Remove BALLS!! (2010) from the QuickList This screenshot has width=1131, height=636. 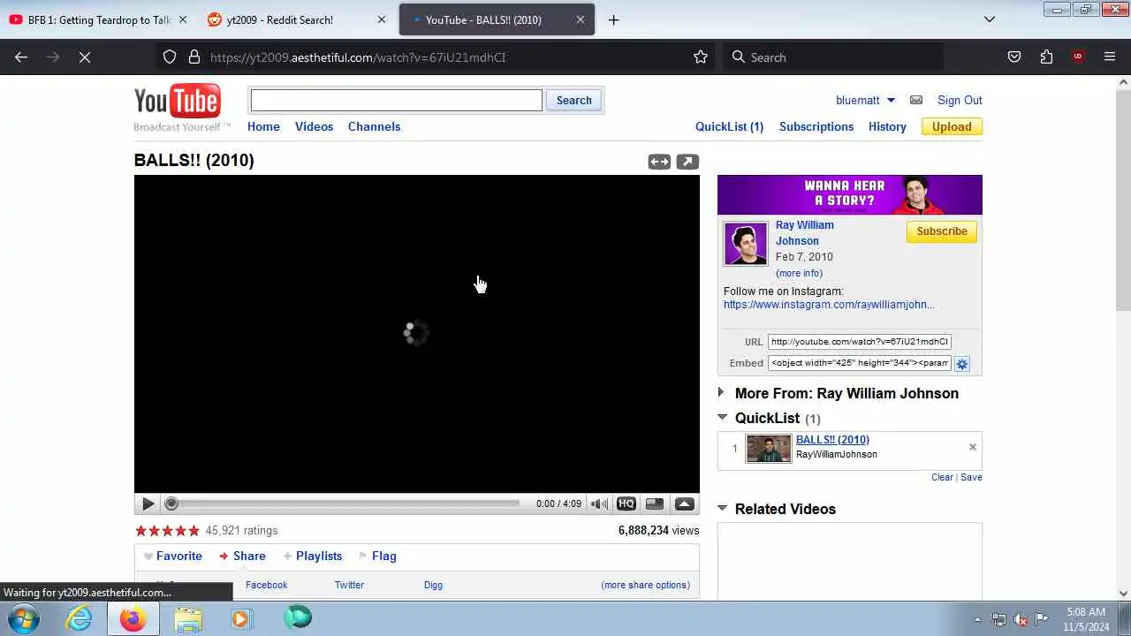(973, 447)
